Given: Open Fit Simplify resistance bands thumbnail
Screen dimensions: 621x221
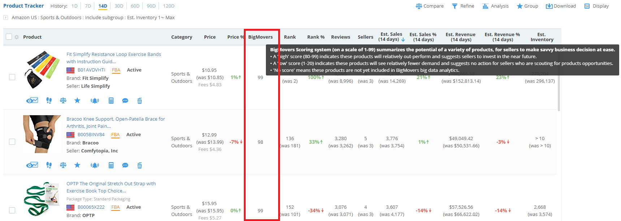Looking at the screenshot, I should pyautogui.click(x=42, y=70).
